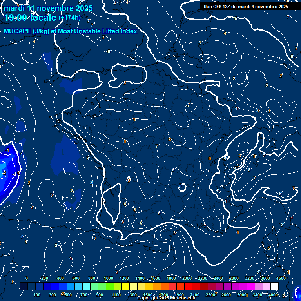Select the "900" legend label below the bar
Screen dimensions: 301x301
99,295
